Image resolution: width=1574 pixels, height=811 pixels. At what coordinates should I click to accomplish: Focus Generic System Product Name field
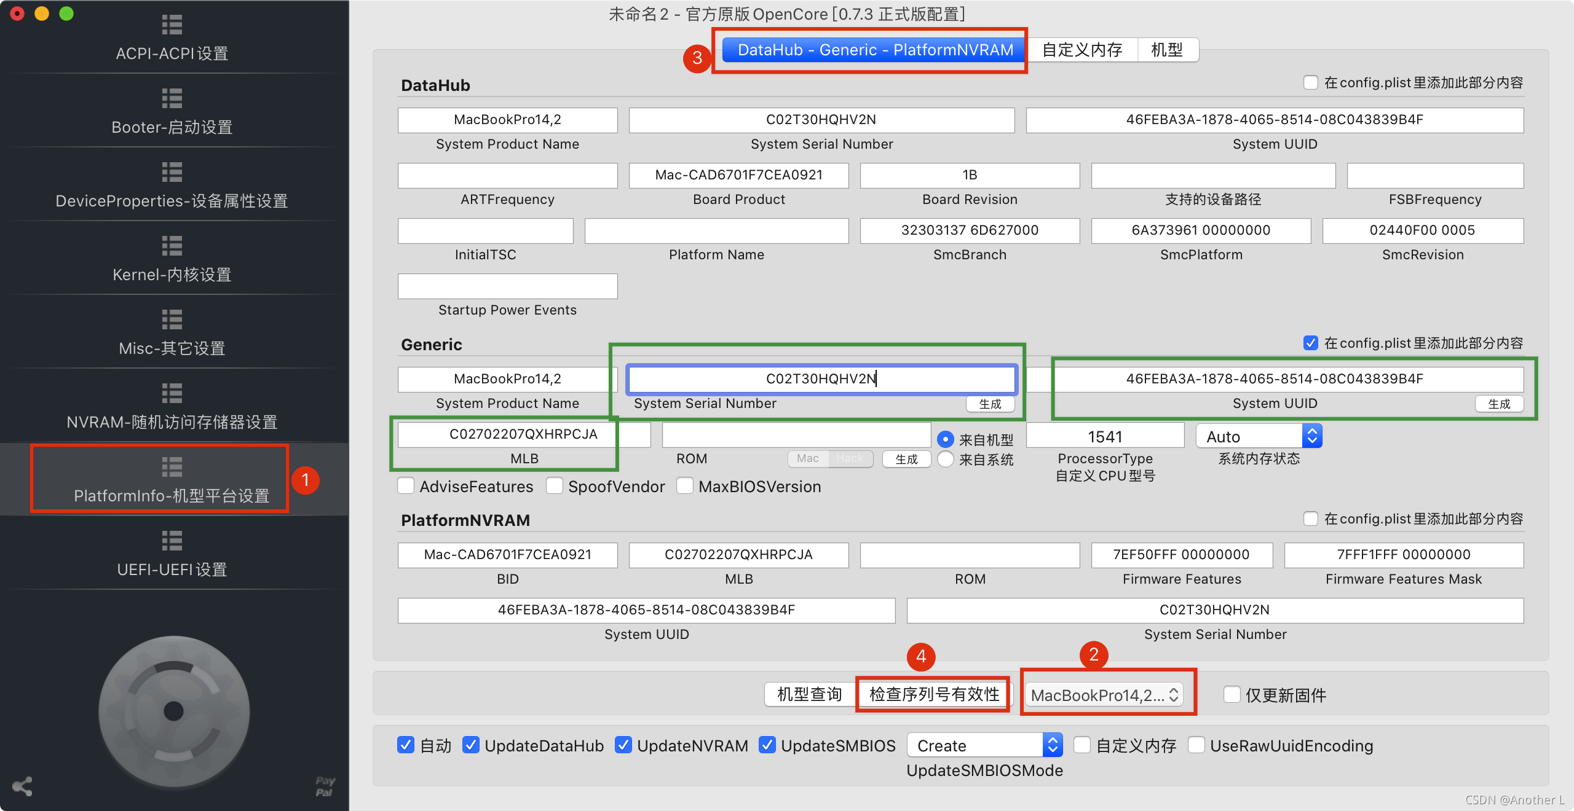(x=507, y=378)
